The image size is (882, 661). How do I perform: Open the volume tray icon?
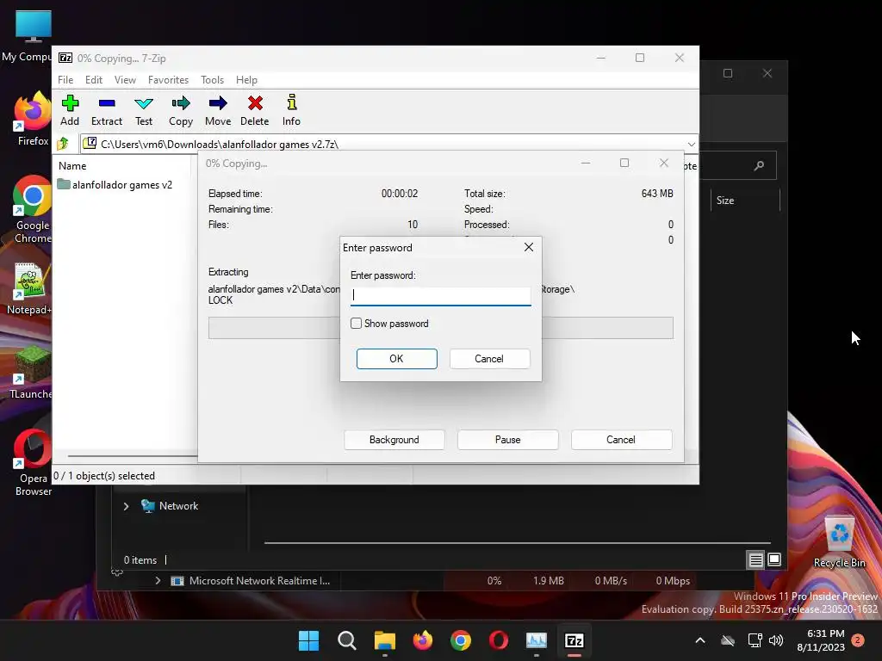point(776,640)
